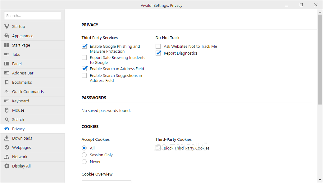This screenshot has height=183, width=323.
Task: Disable Google Phishing and Malware Protection
Action: (84, 46)
